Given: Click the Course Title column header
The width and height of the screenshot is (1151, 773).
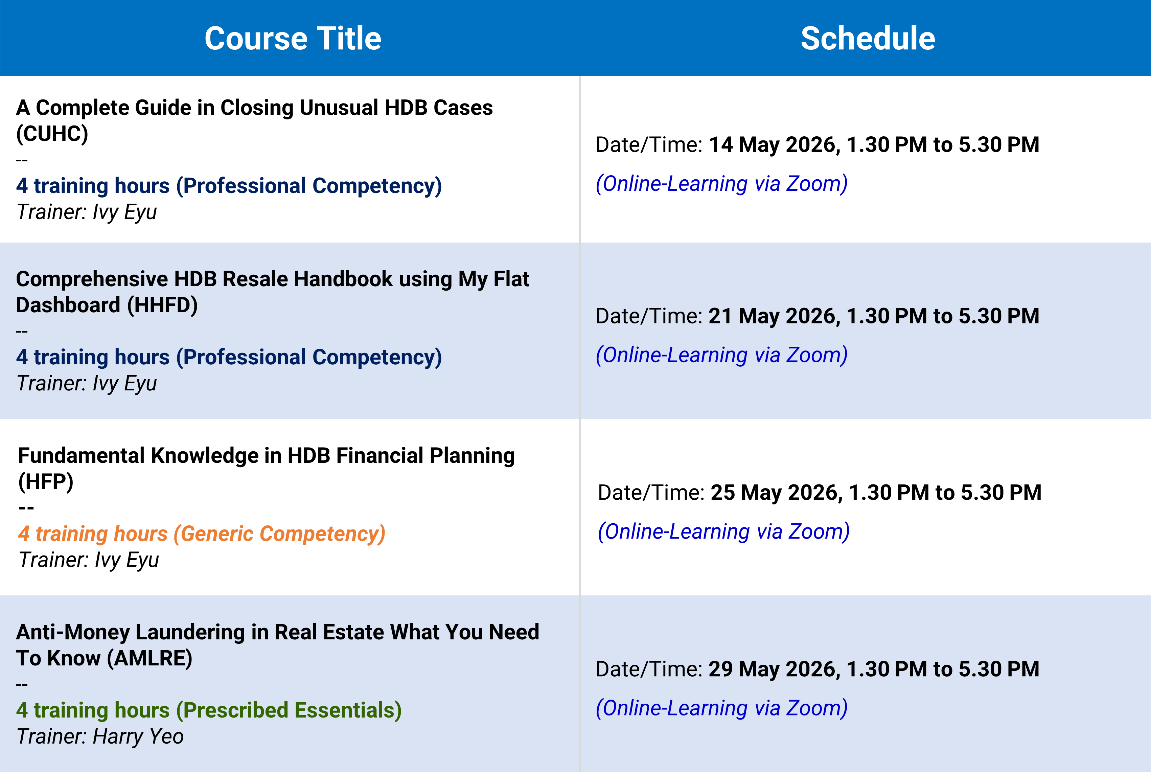Looking at the screenshot, I should click(x=293, y=39).
